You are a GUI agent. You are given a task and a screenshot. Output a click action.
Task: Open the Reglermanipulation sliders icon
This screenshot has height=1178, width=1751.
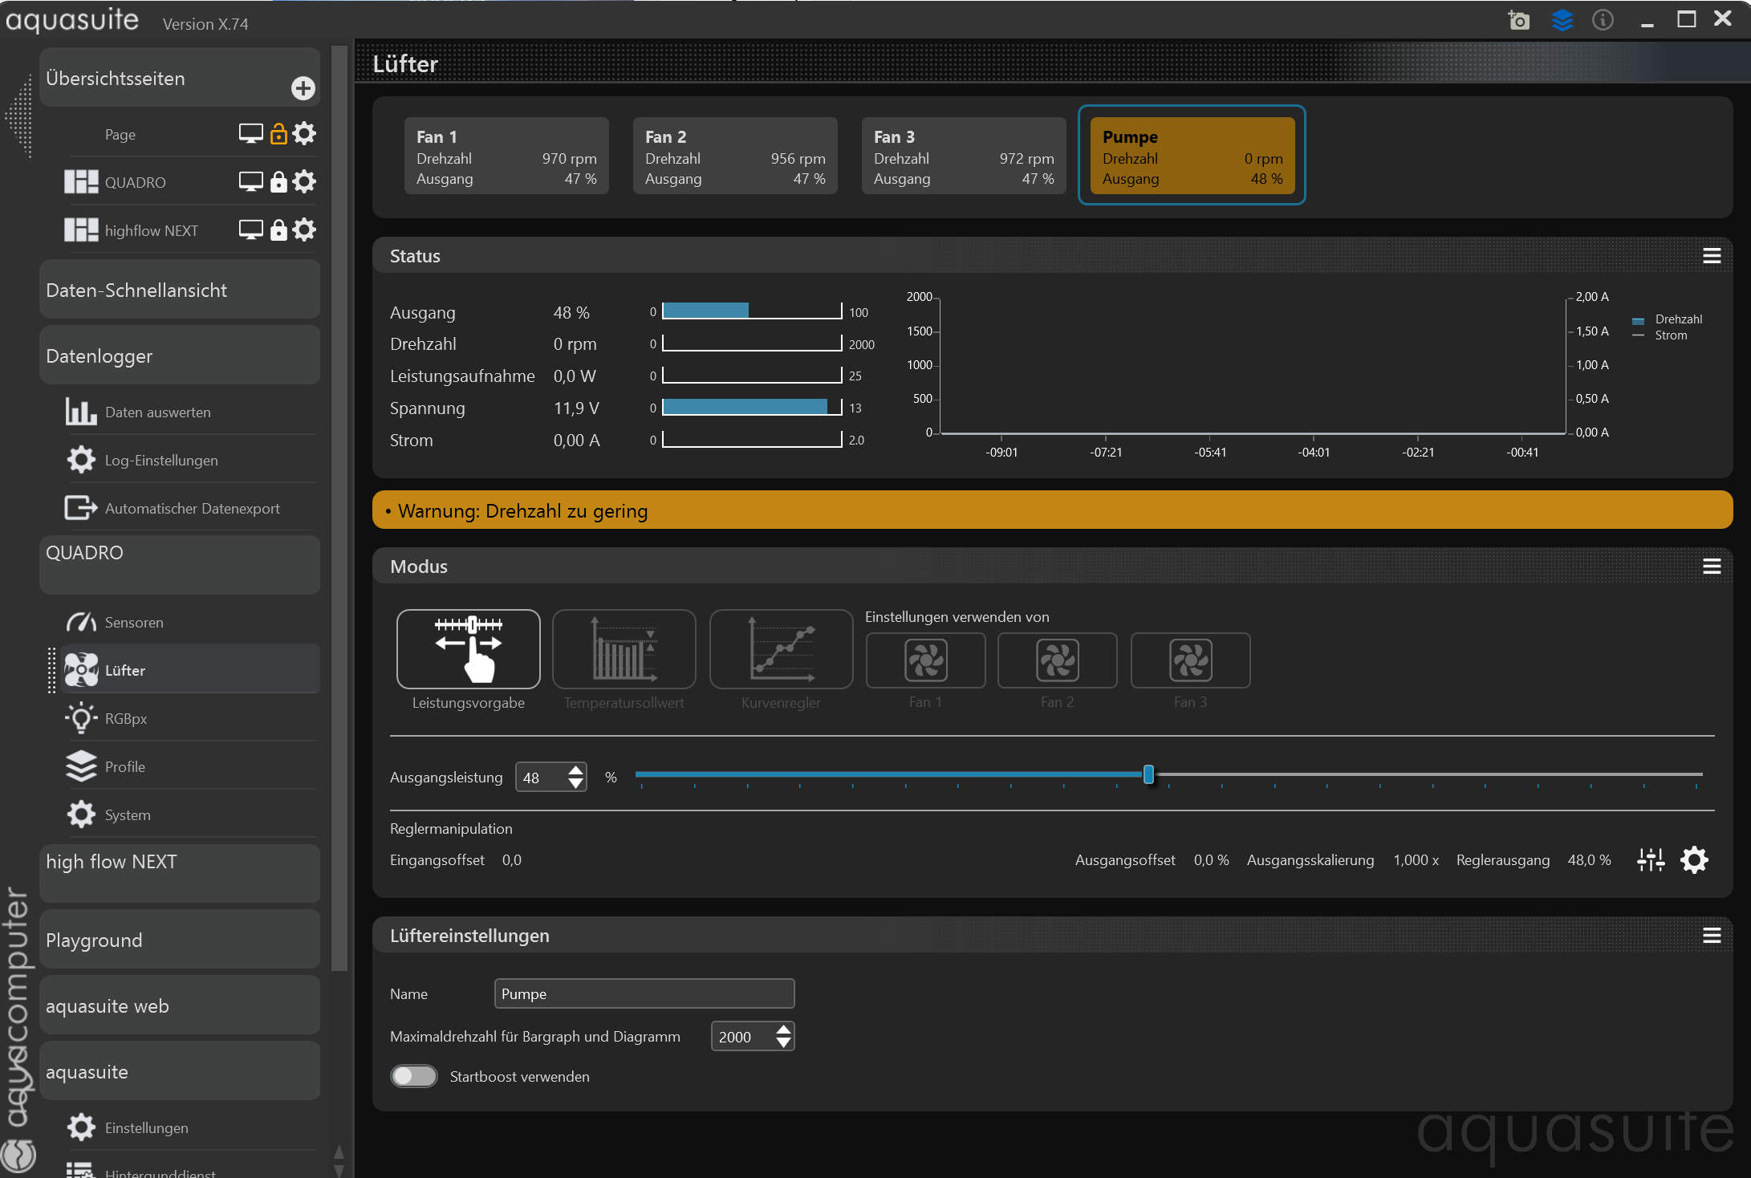click(x=1651, y=860)
